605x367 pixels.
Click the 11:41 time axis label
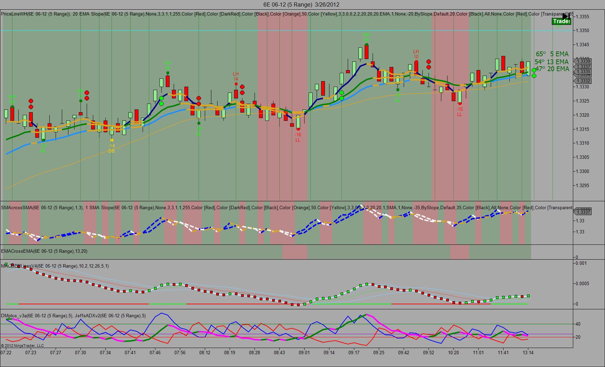pyautogui.click(x=503, y=353)
